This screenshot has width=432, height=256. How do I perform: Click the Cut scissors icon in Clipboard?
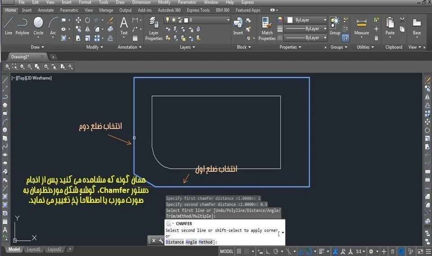tap(402, 20)
